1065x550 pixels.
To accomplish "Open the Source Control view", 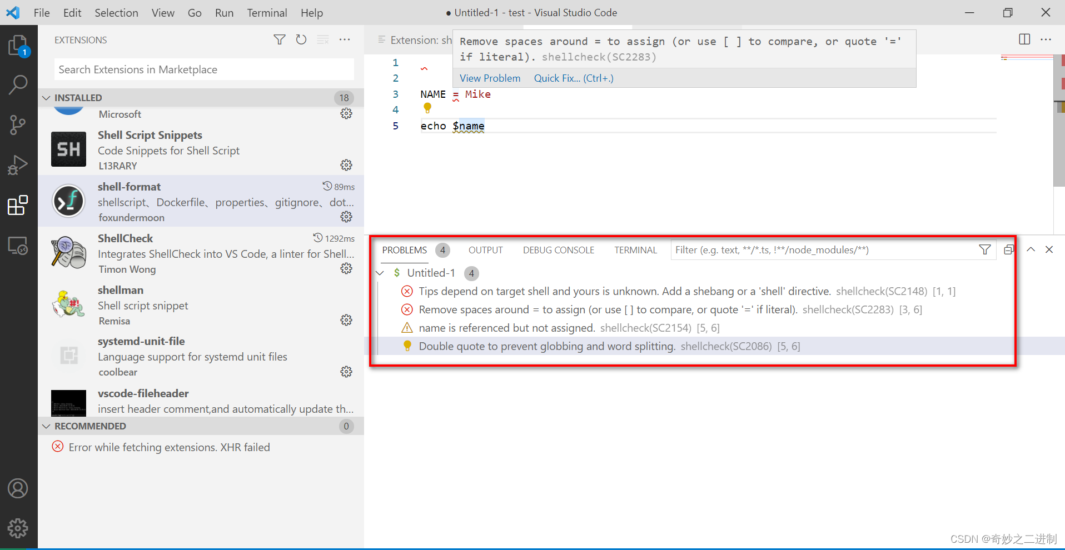I will tap(18, 124).
